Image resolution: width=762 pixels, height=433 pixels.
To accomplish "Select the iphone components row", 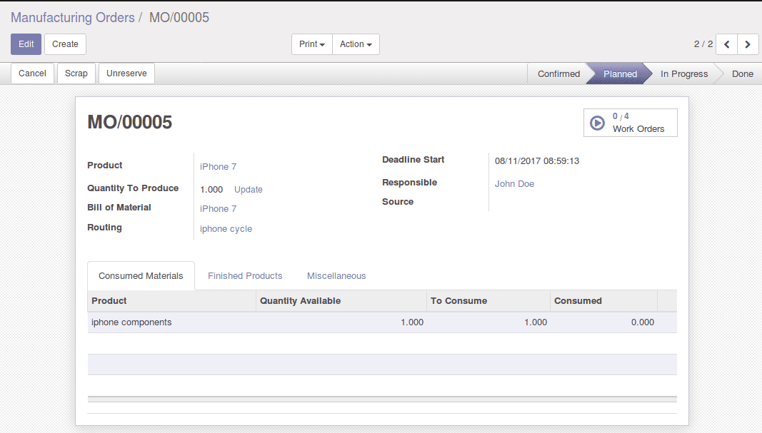I will pos(382,322).
